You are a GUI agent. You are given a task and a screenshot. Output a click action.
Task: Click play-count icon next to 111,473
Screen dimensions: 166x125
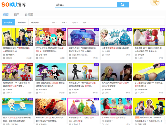click(37, 93)
